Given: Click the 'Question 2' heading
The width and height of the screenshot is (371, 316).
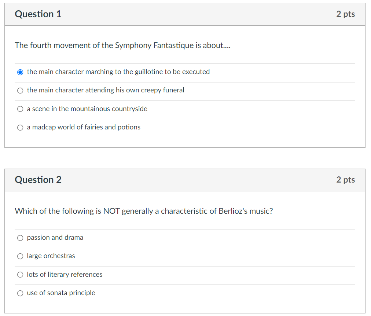Looking at the screenshot, I should coord(38,180).
